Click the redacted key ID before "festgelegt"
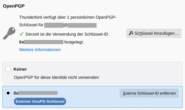 click(x=44, y=42)
